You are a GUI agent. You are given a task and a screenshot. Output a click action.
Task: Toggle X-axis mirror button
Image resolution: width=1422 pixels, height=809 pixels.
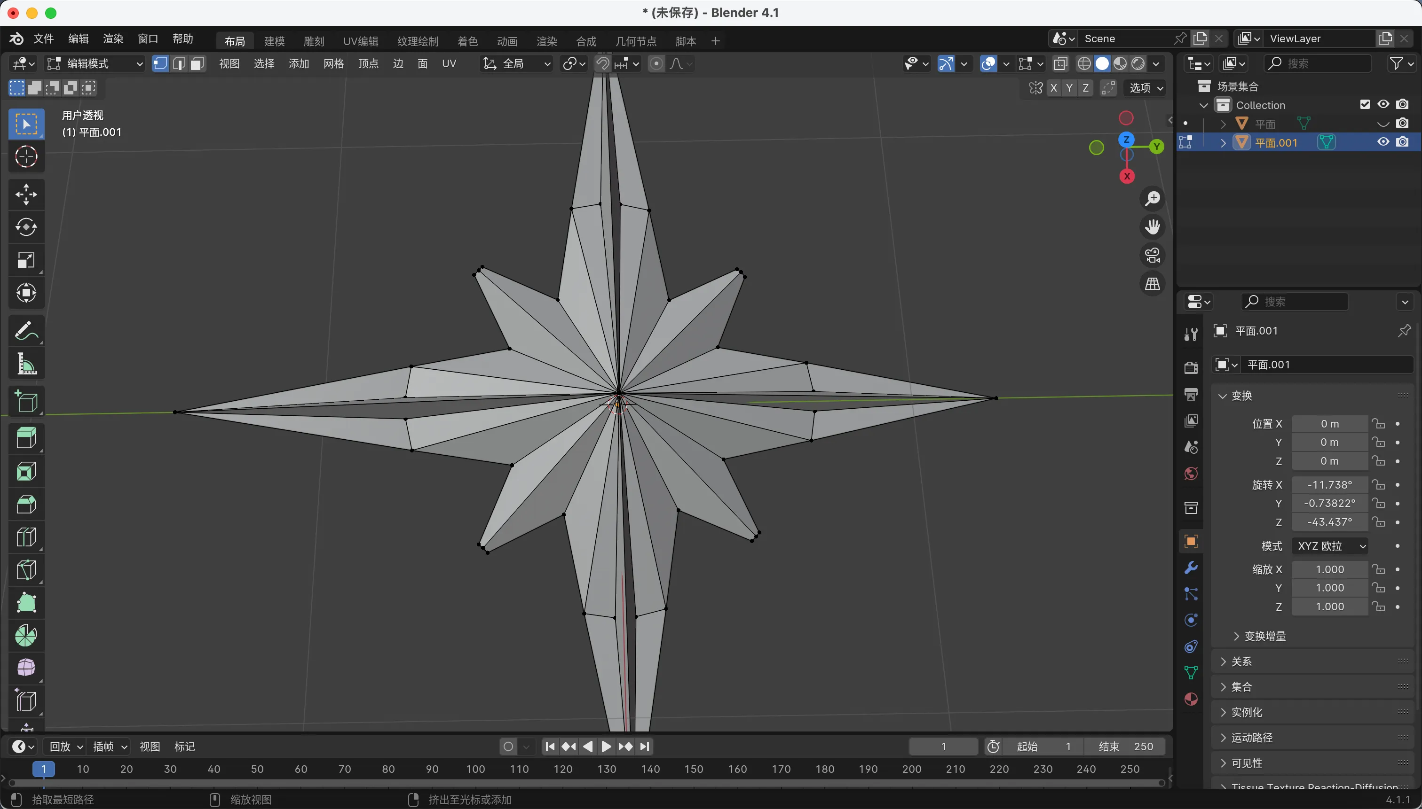point(1053,88)
